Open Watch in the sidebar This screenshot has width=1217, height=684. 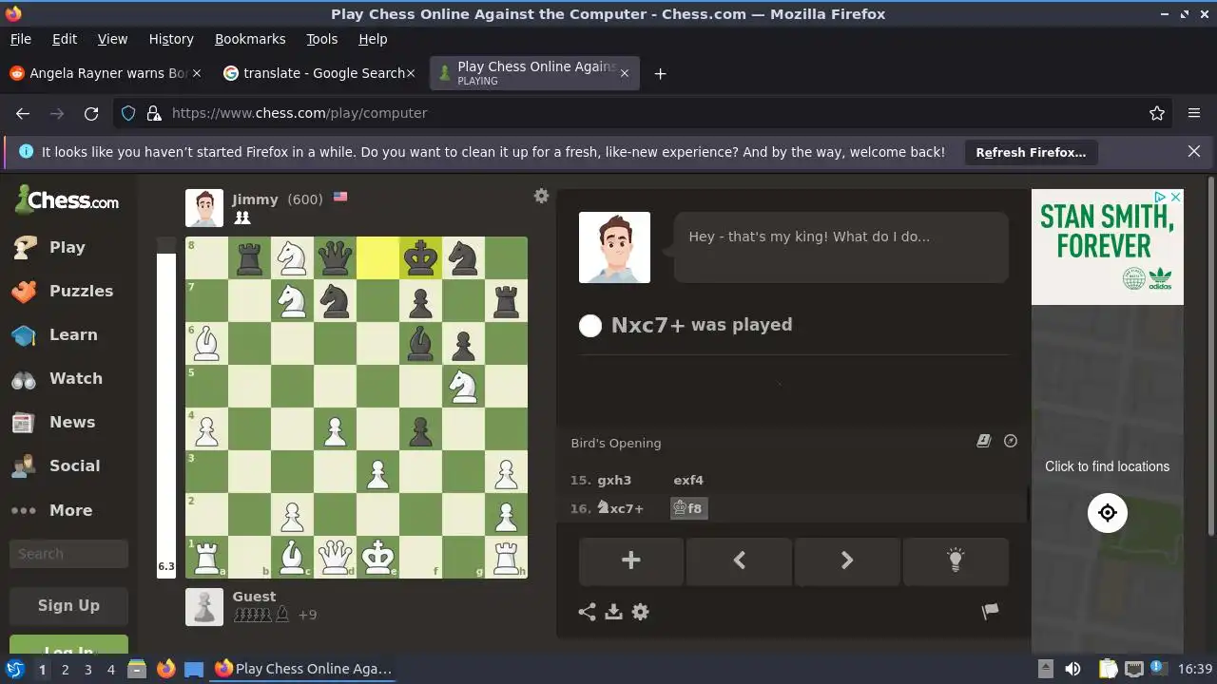[67, 378]
